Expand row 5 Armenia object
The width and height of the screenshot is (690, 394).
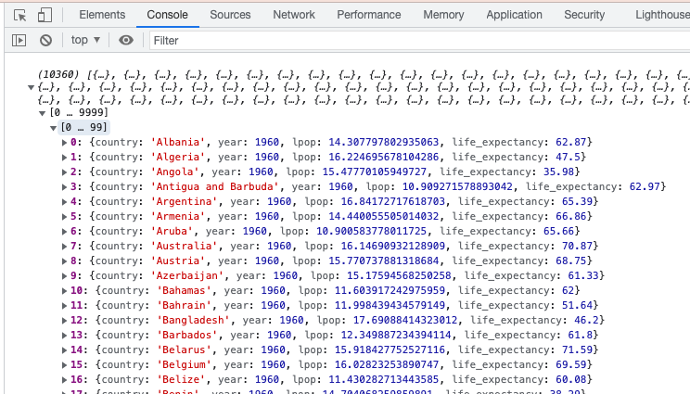pos(64,217)
